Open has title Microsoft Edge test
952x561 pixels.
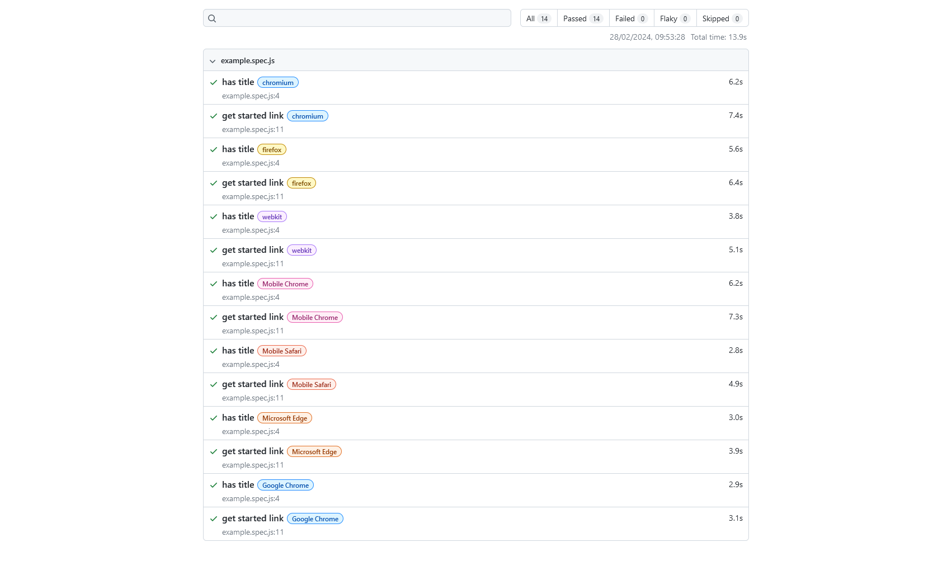pyautogui.click(x=238, y=418)
